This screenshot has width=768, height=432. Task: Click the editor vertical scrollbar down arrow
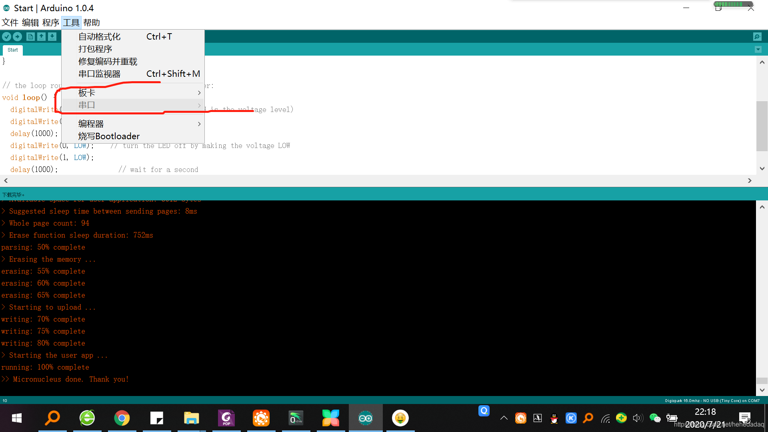click(762, 169)
